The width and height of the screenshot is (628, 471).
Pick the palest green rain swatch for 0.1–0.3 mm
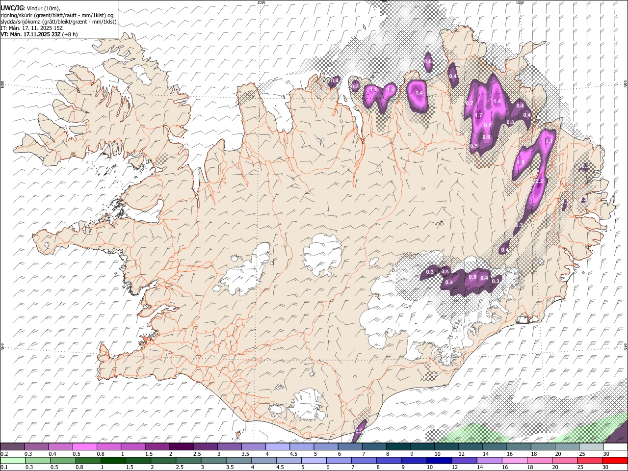[x=13, y=460]
